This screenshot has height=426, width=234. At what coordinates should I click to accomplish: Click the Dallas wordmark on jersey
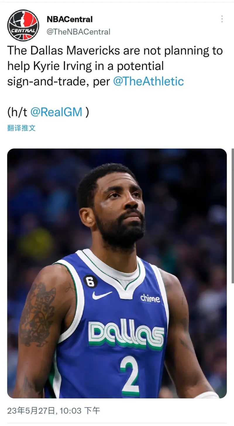click(126, 334)
